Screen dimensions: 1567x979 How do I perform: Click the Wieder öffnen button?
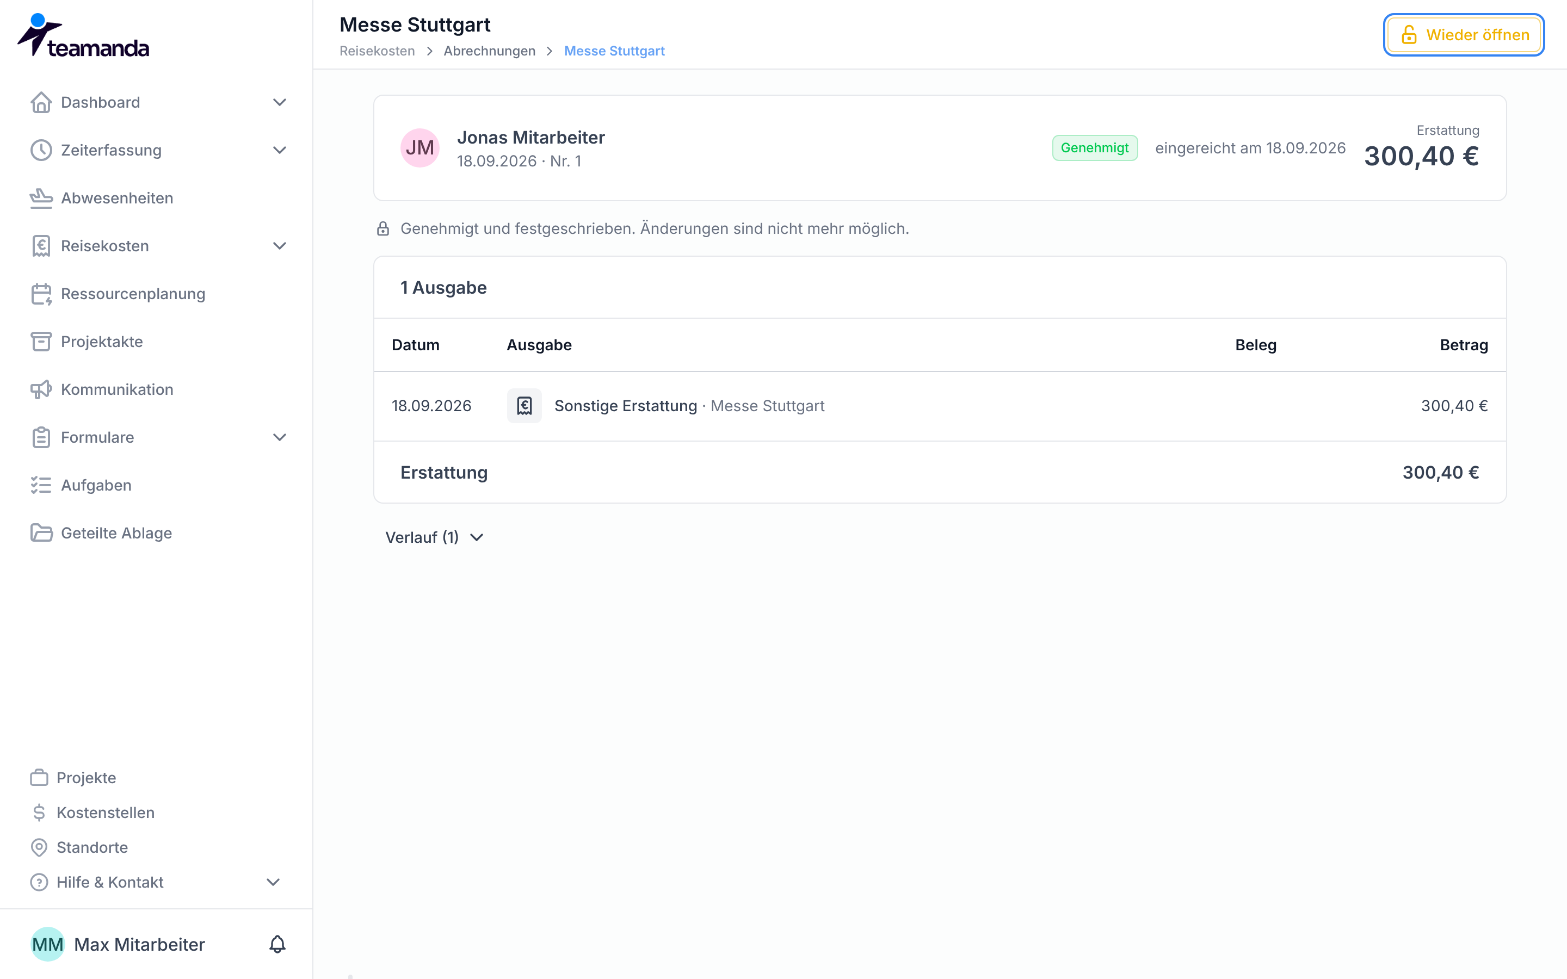tap(1464, 35)
